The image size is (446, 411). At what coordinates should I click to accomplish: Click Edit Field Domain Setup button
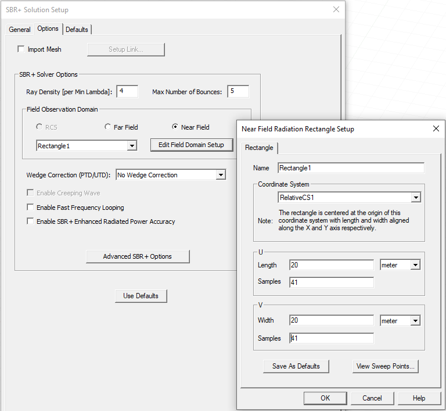[x=192, y=145]
